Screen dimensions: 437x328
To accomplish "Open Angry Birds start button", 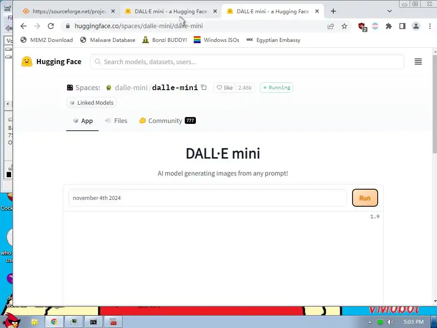I will (11, 321).
